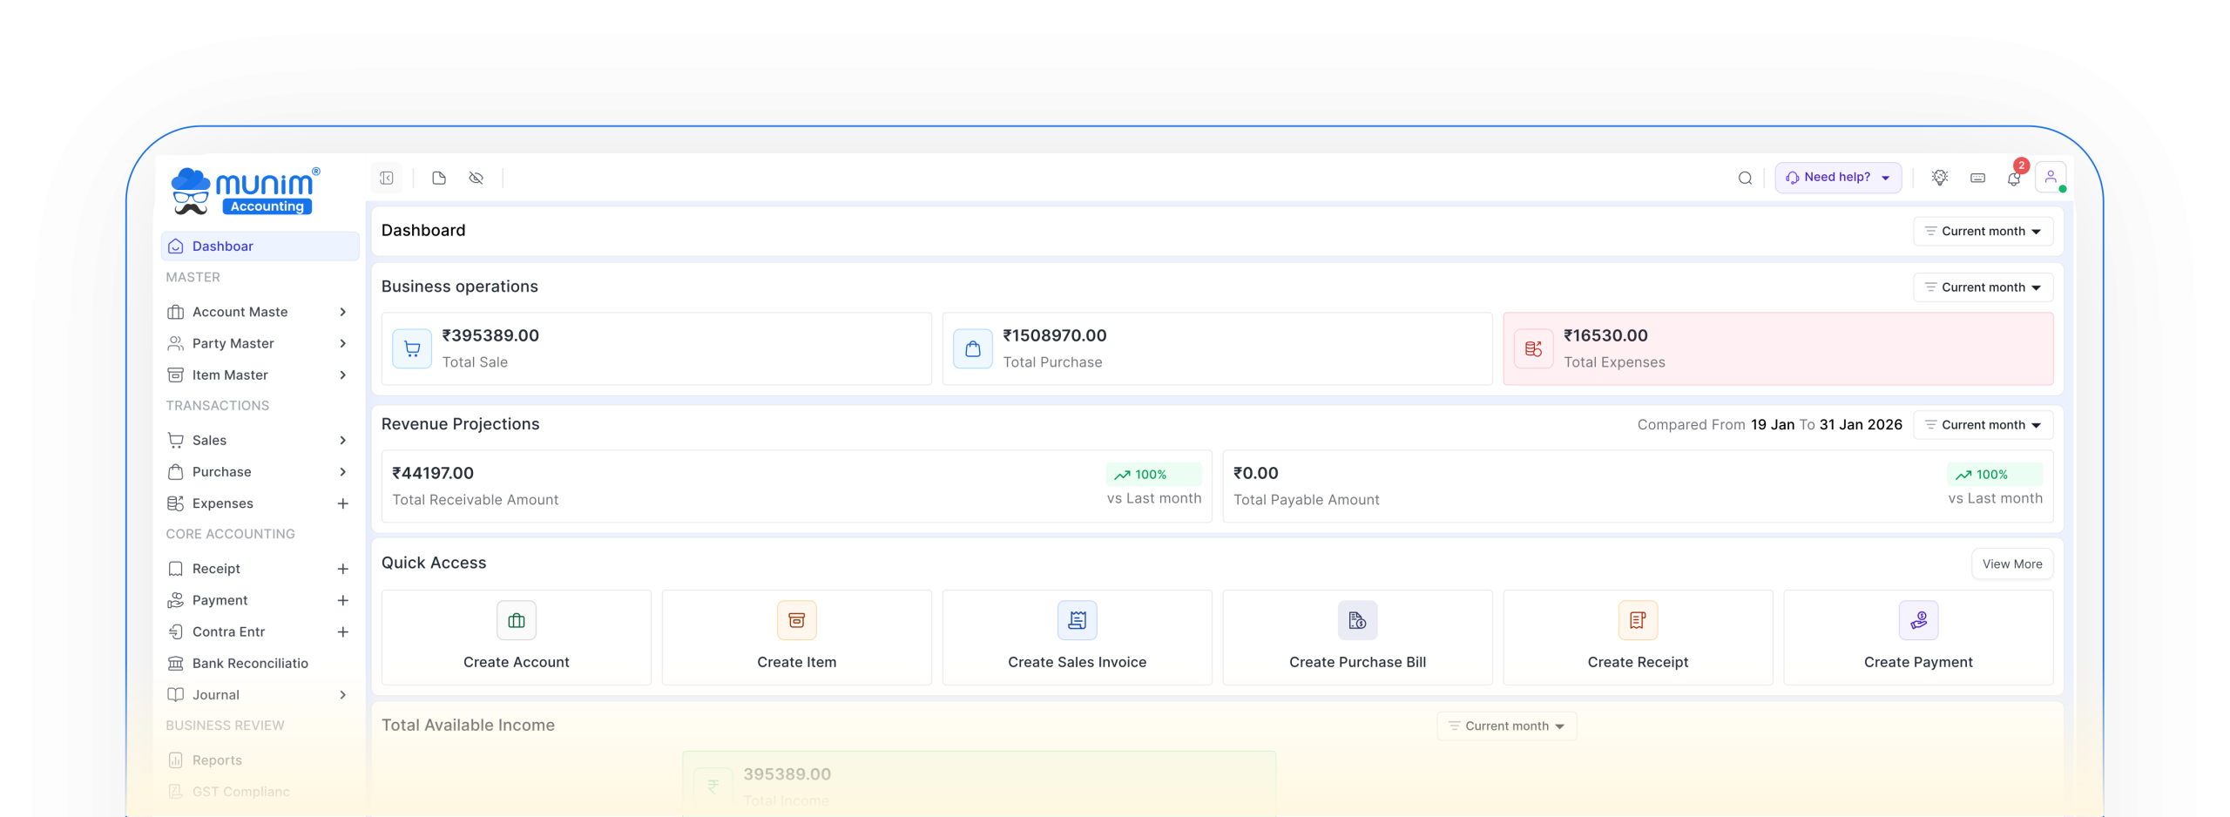The image size is (2230, 817).
Task: Click the Create Item box icon
Action: (x=796, y=620)
